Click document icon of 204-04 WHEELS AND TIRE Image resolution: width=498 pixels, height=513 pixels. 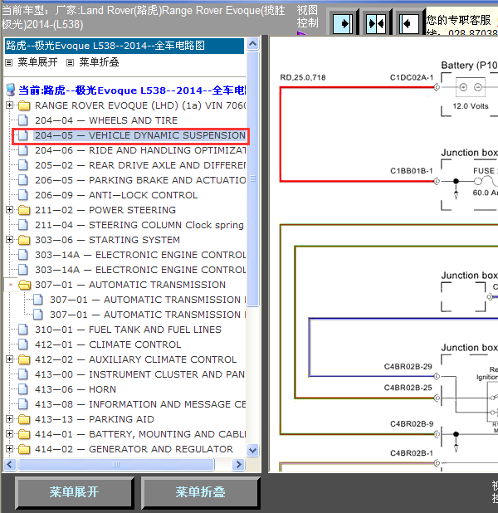[23, 120]
